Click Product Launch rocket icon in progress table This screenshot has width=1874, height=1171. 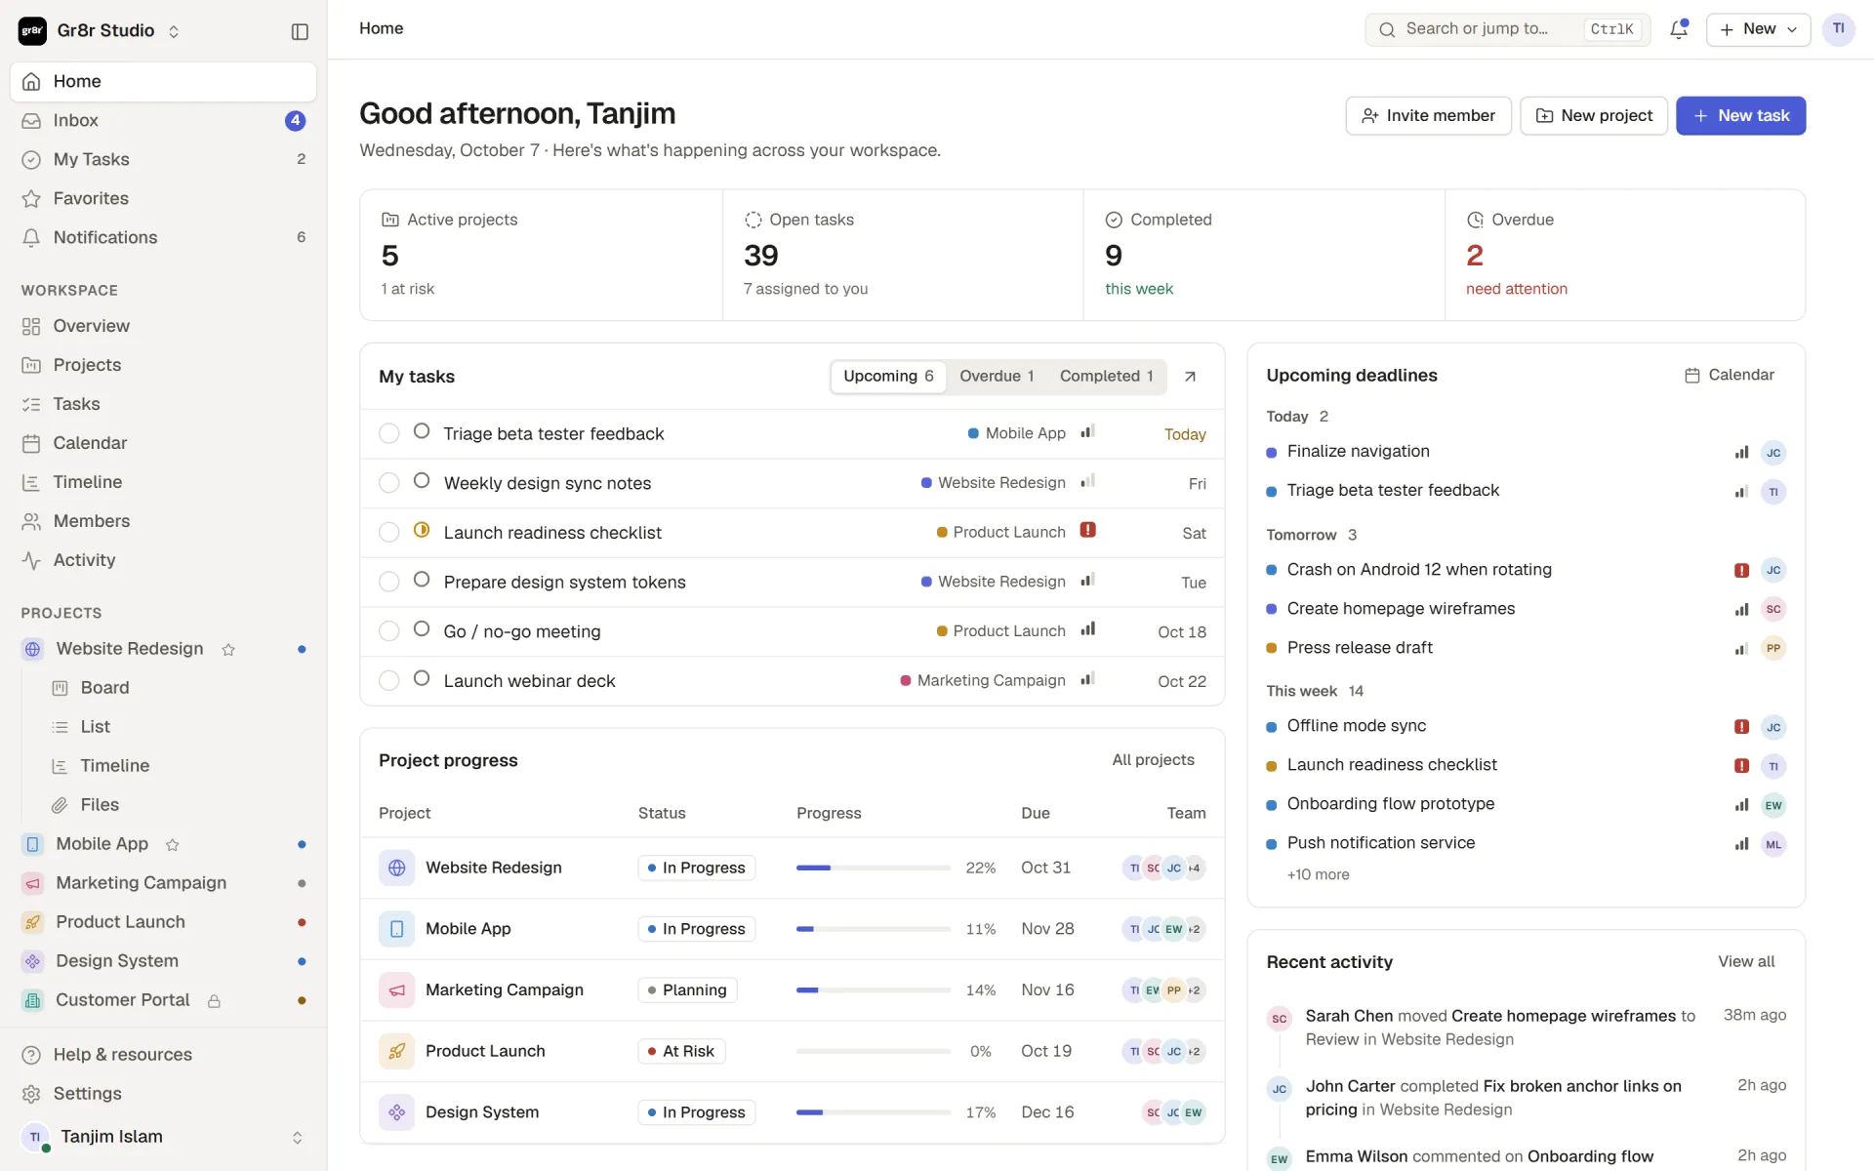pos(396,1051)
